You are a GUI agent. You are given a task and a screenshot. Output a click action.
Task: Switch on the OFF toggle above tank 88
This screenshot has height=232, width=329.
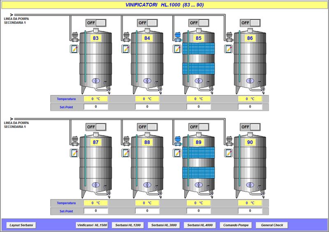click(147, 127)
